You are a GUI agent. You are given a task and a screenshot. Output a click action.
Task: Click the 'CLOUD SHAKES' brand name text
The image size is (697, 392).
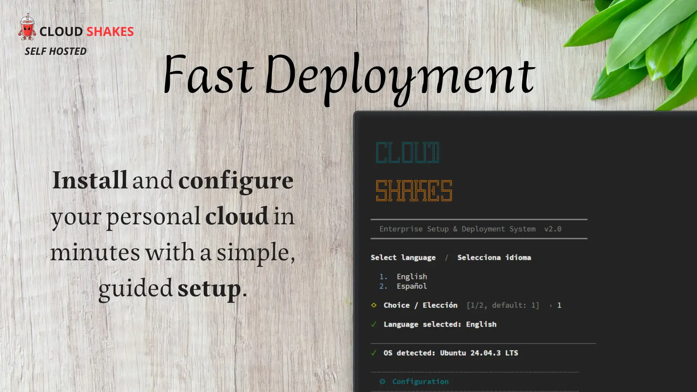[x=86, y=32]
